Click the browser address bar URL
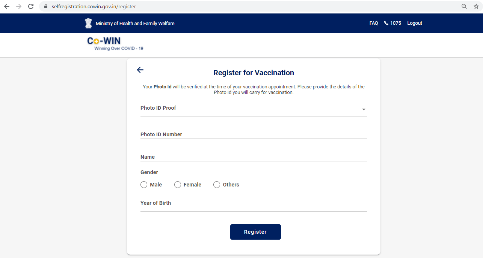The image size is (483, 258). coord(94,6)
